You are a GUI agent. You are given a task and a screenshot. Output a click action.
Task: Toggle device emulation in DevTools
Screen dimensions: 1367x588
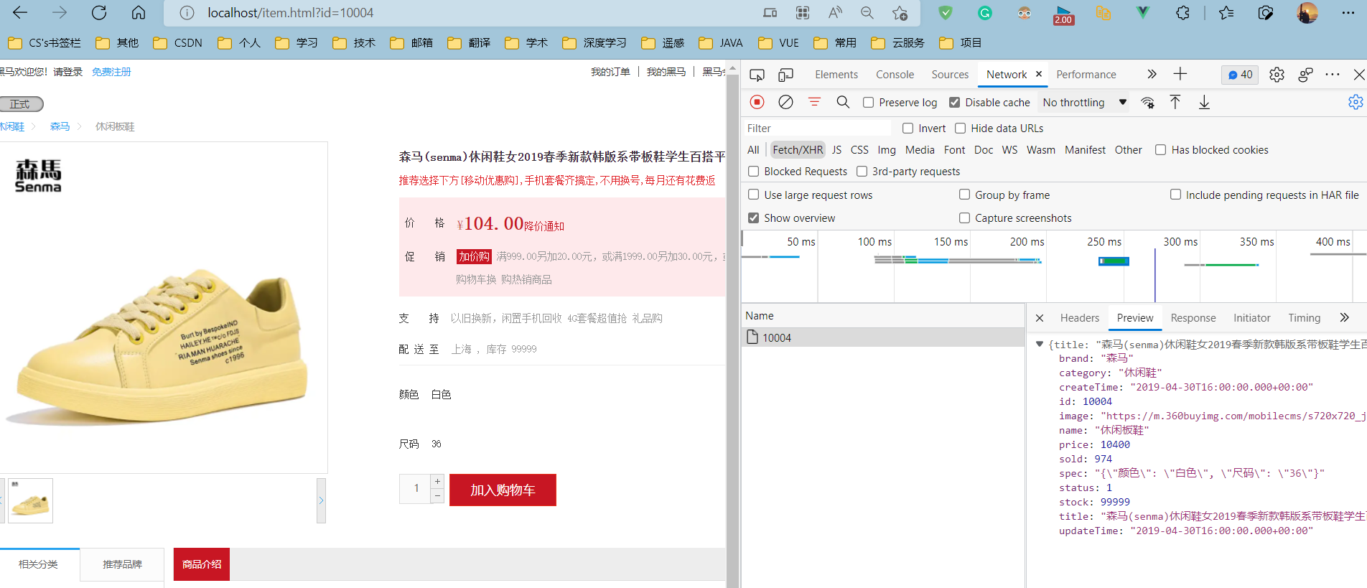click(x=786, y=75)
